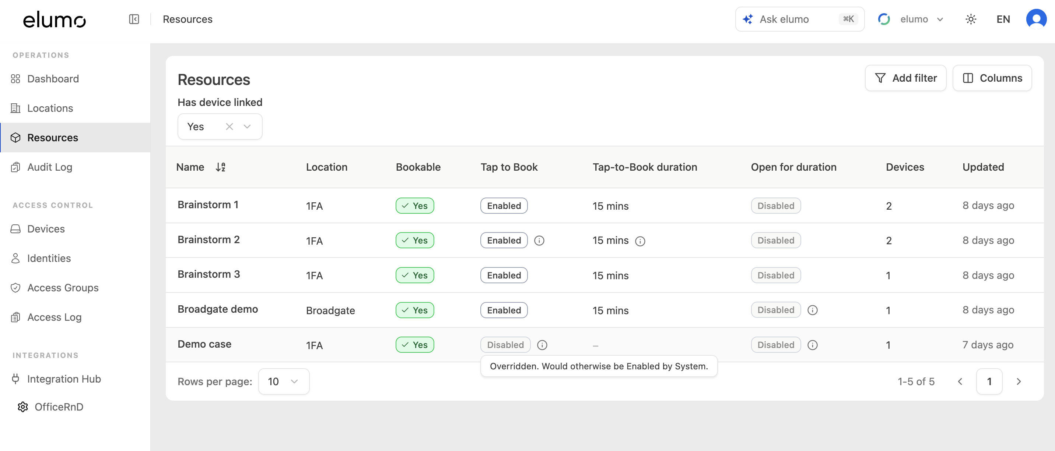The width and height of the screenshot is (1055, 451).
Task: Show info for Broadgate demo Open for duration
Action: [x=813, y=310]
